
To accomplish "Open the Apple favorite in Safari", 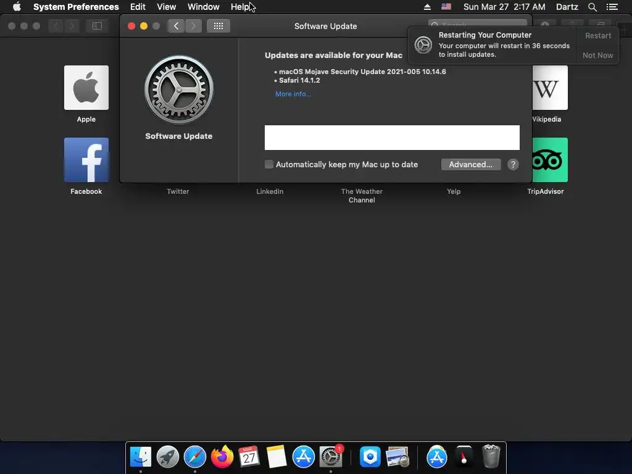I will click(86, 88).
